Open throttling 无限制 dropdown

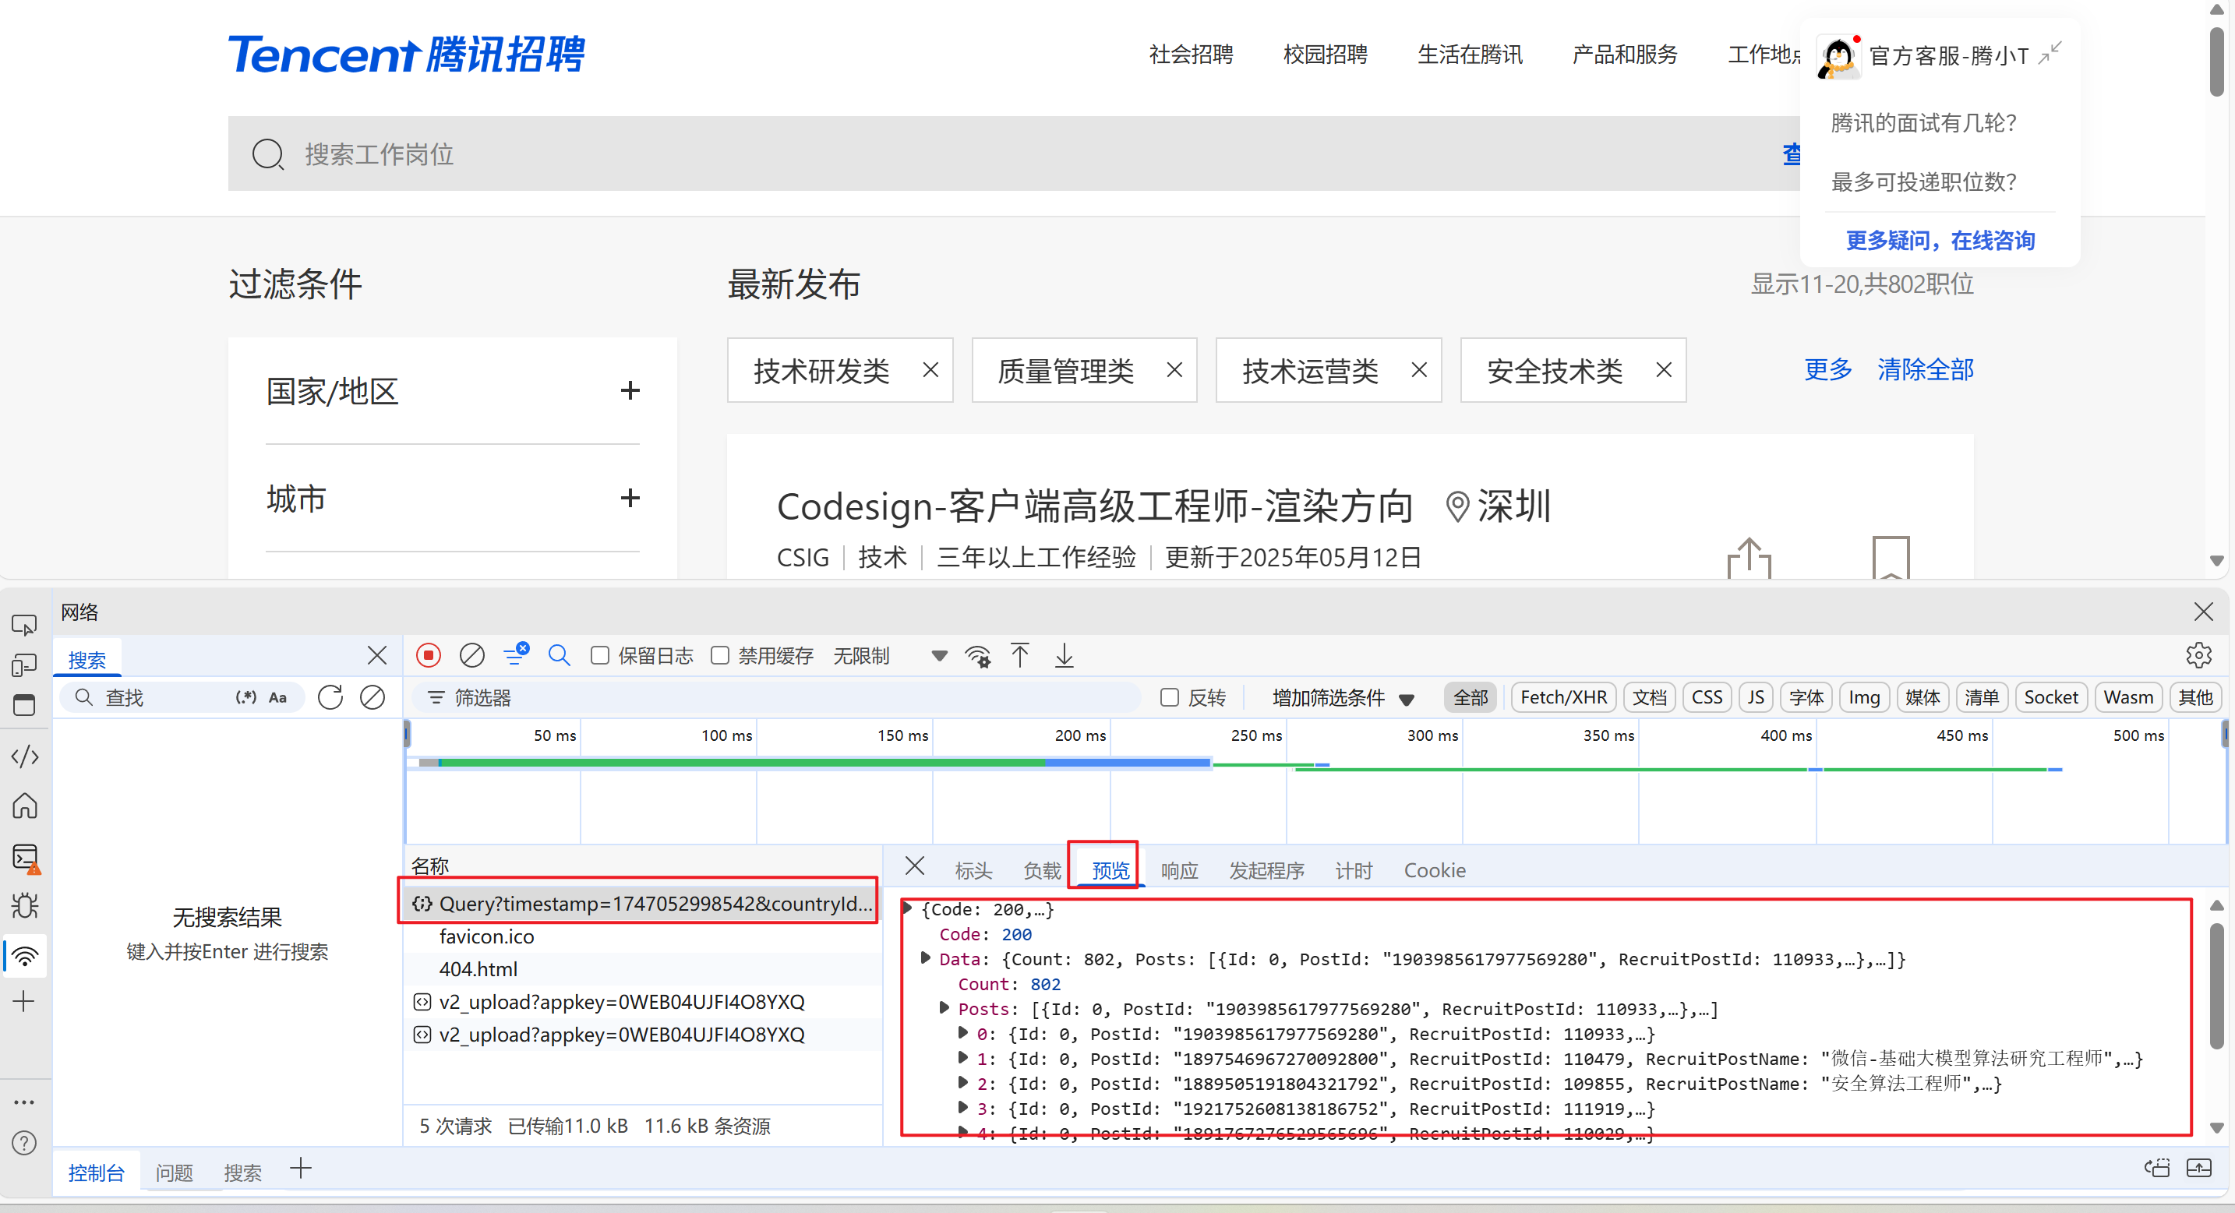point(890,656)
